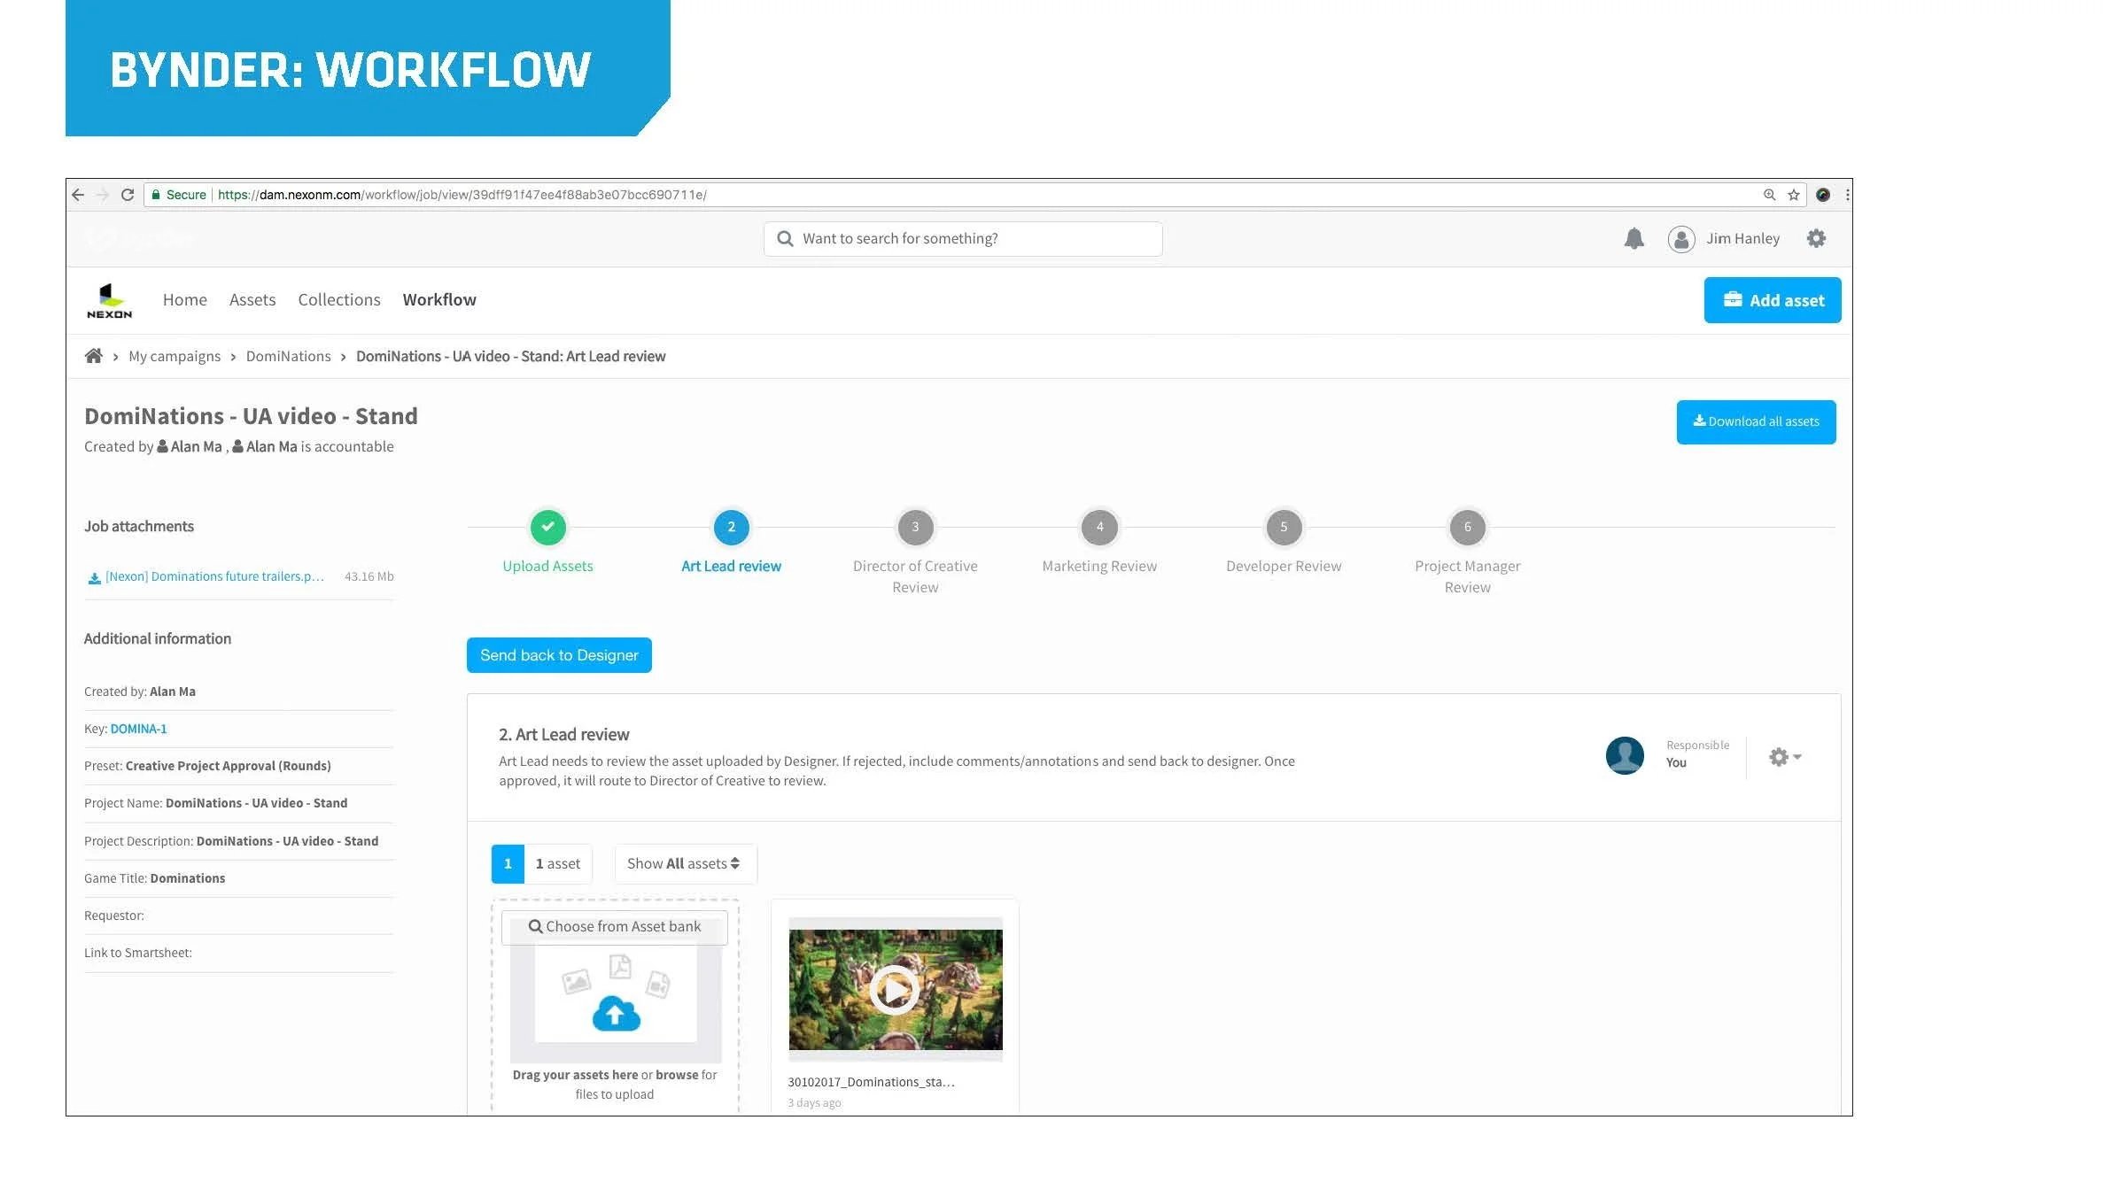Open Collections in navigation
This screenshot has width=2103, height=1182.
[x=339, y=300]
